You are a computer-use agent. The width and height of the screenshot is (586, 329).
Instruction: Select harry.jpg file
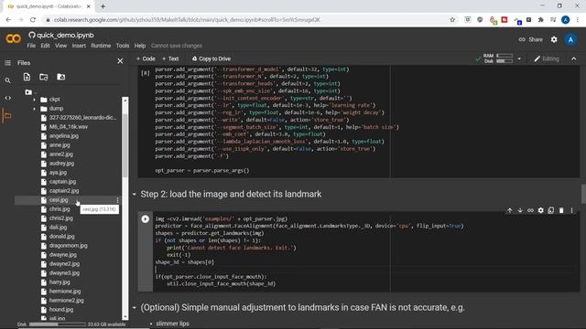click(x=60, y=282)
